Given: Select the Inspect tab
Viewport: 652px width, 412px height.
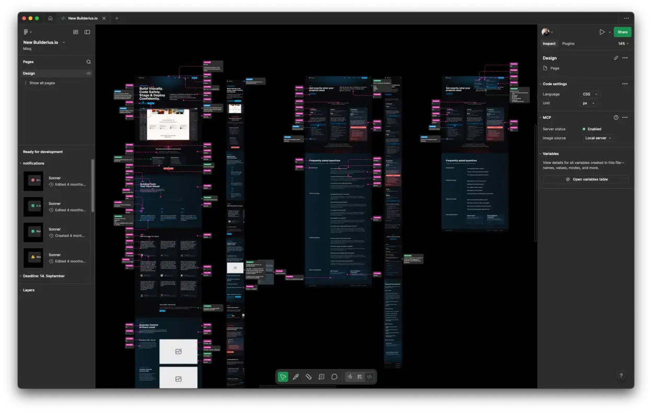Looking at the screenshot, I should (549, 43).
